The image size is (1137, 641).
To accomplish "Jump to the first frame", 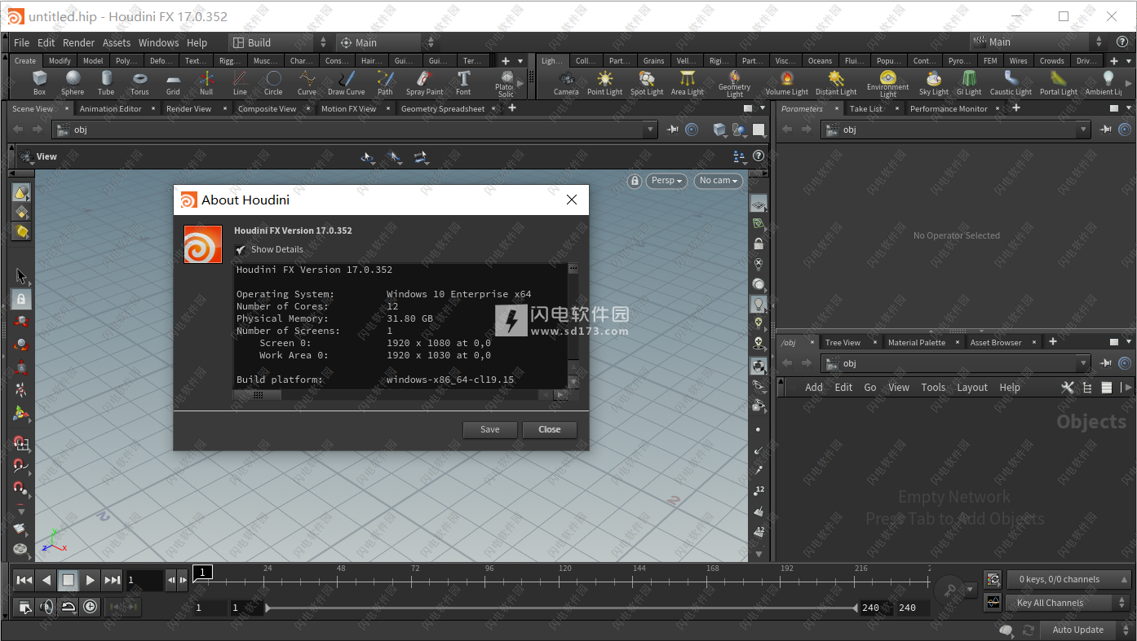I will pyautogui.click(x=24, y=580).
